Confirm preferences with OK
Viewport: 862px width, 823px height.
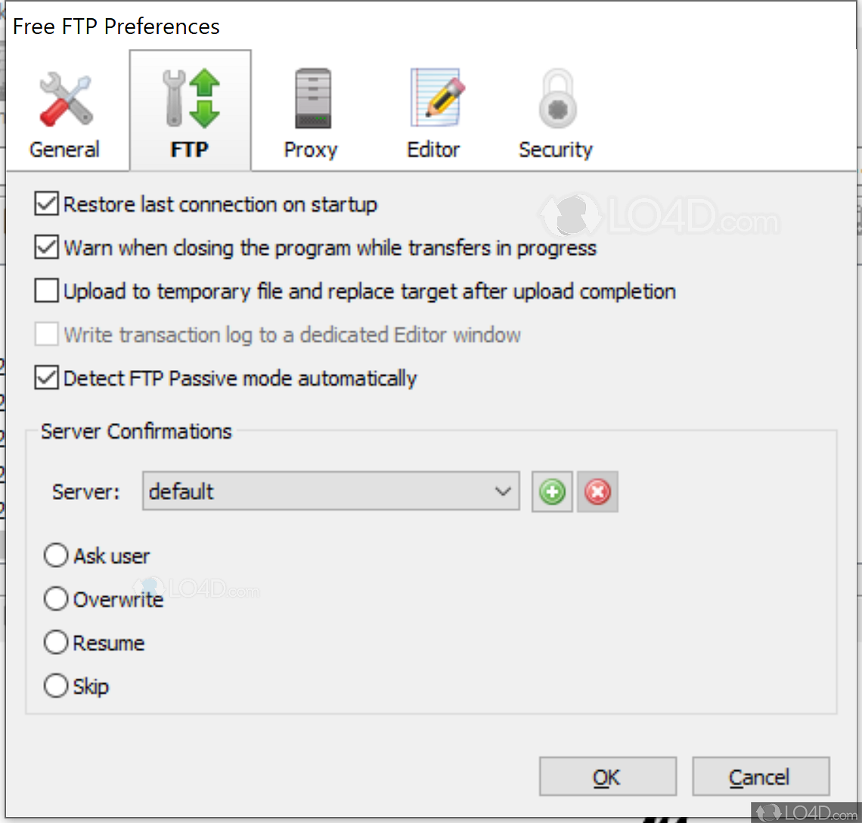607,776
